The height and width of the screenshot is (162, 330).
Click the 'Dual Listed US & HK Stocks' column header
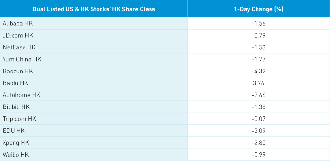(94, 9)
